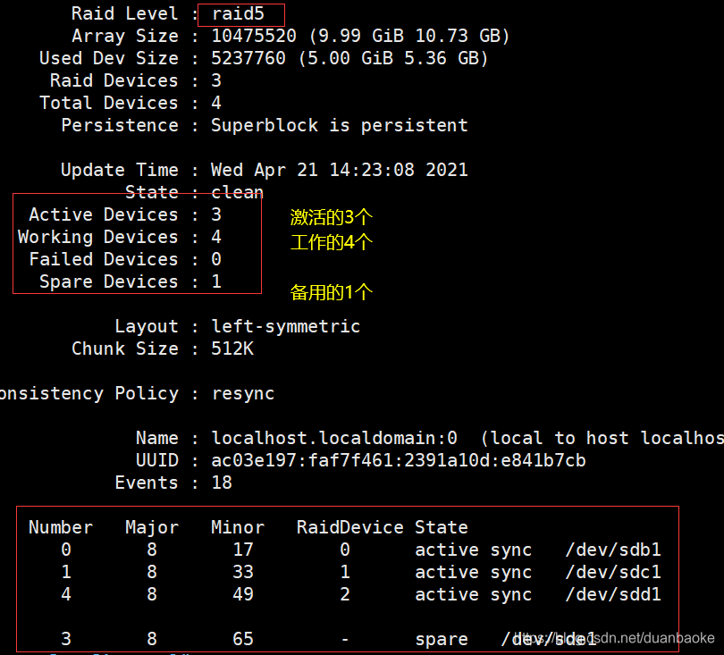Click the 'Persistence' label
The height and width of the screenshot is (655, 724).
click(x=120, y=126)
